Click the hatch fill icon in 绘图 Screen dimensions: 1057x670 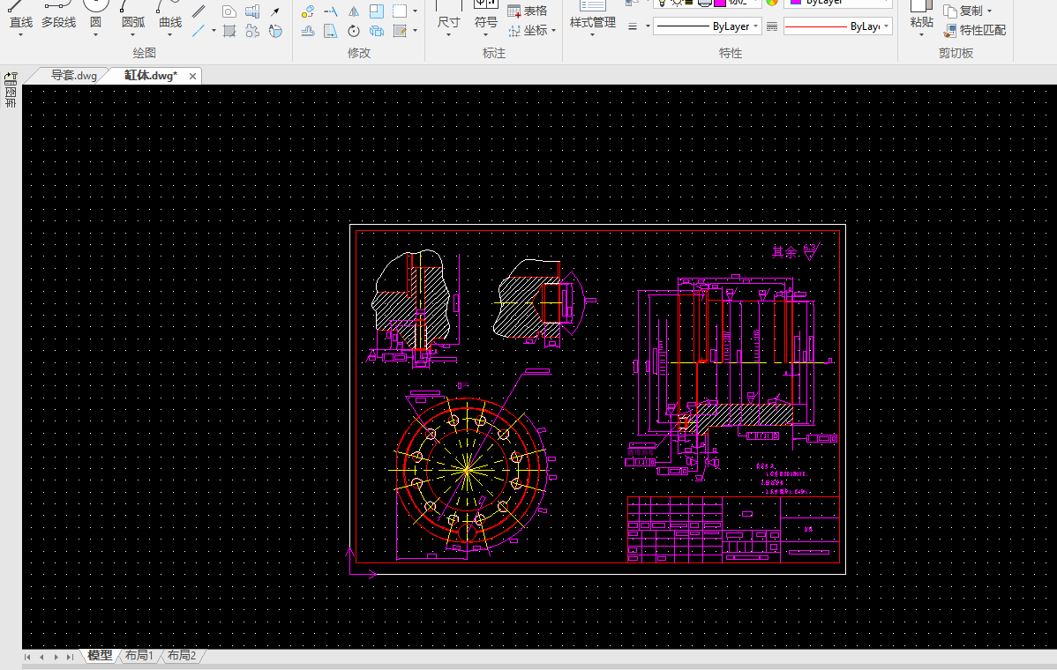tap(229, 31)
